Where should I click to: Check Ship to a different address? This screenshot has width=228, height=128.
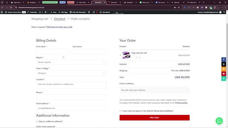tap(37, 121)
